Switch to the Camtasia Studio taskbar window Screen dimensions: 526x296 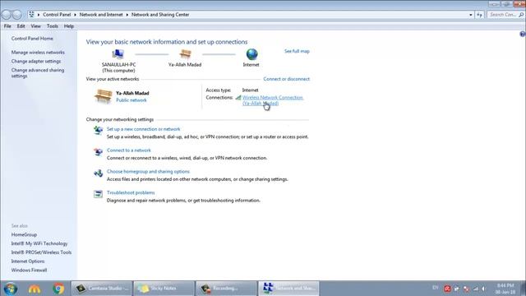pos(102,289)
